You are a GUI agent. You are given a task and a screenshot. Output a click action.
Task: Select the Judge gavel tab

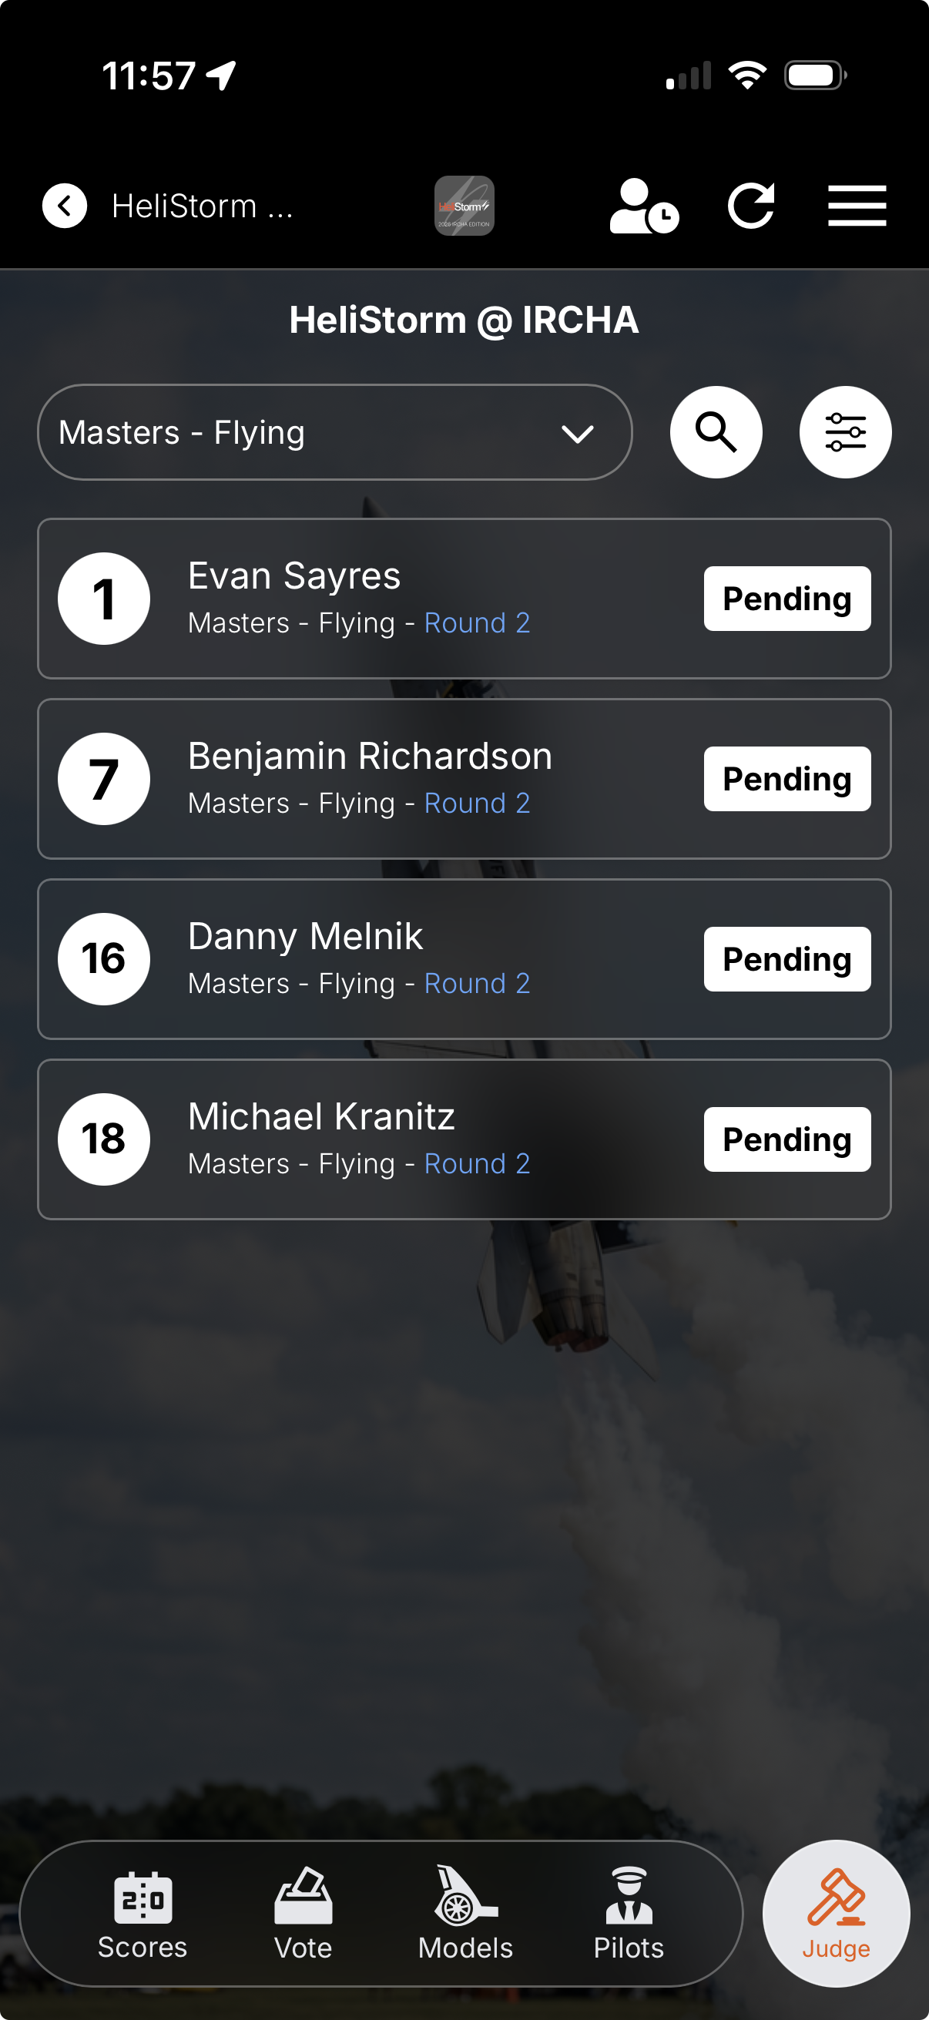(x=837, y=1914)
